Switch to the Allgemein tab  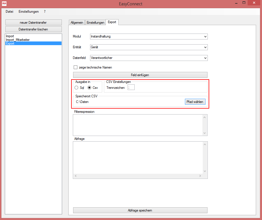[77, 22]
